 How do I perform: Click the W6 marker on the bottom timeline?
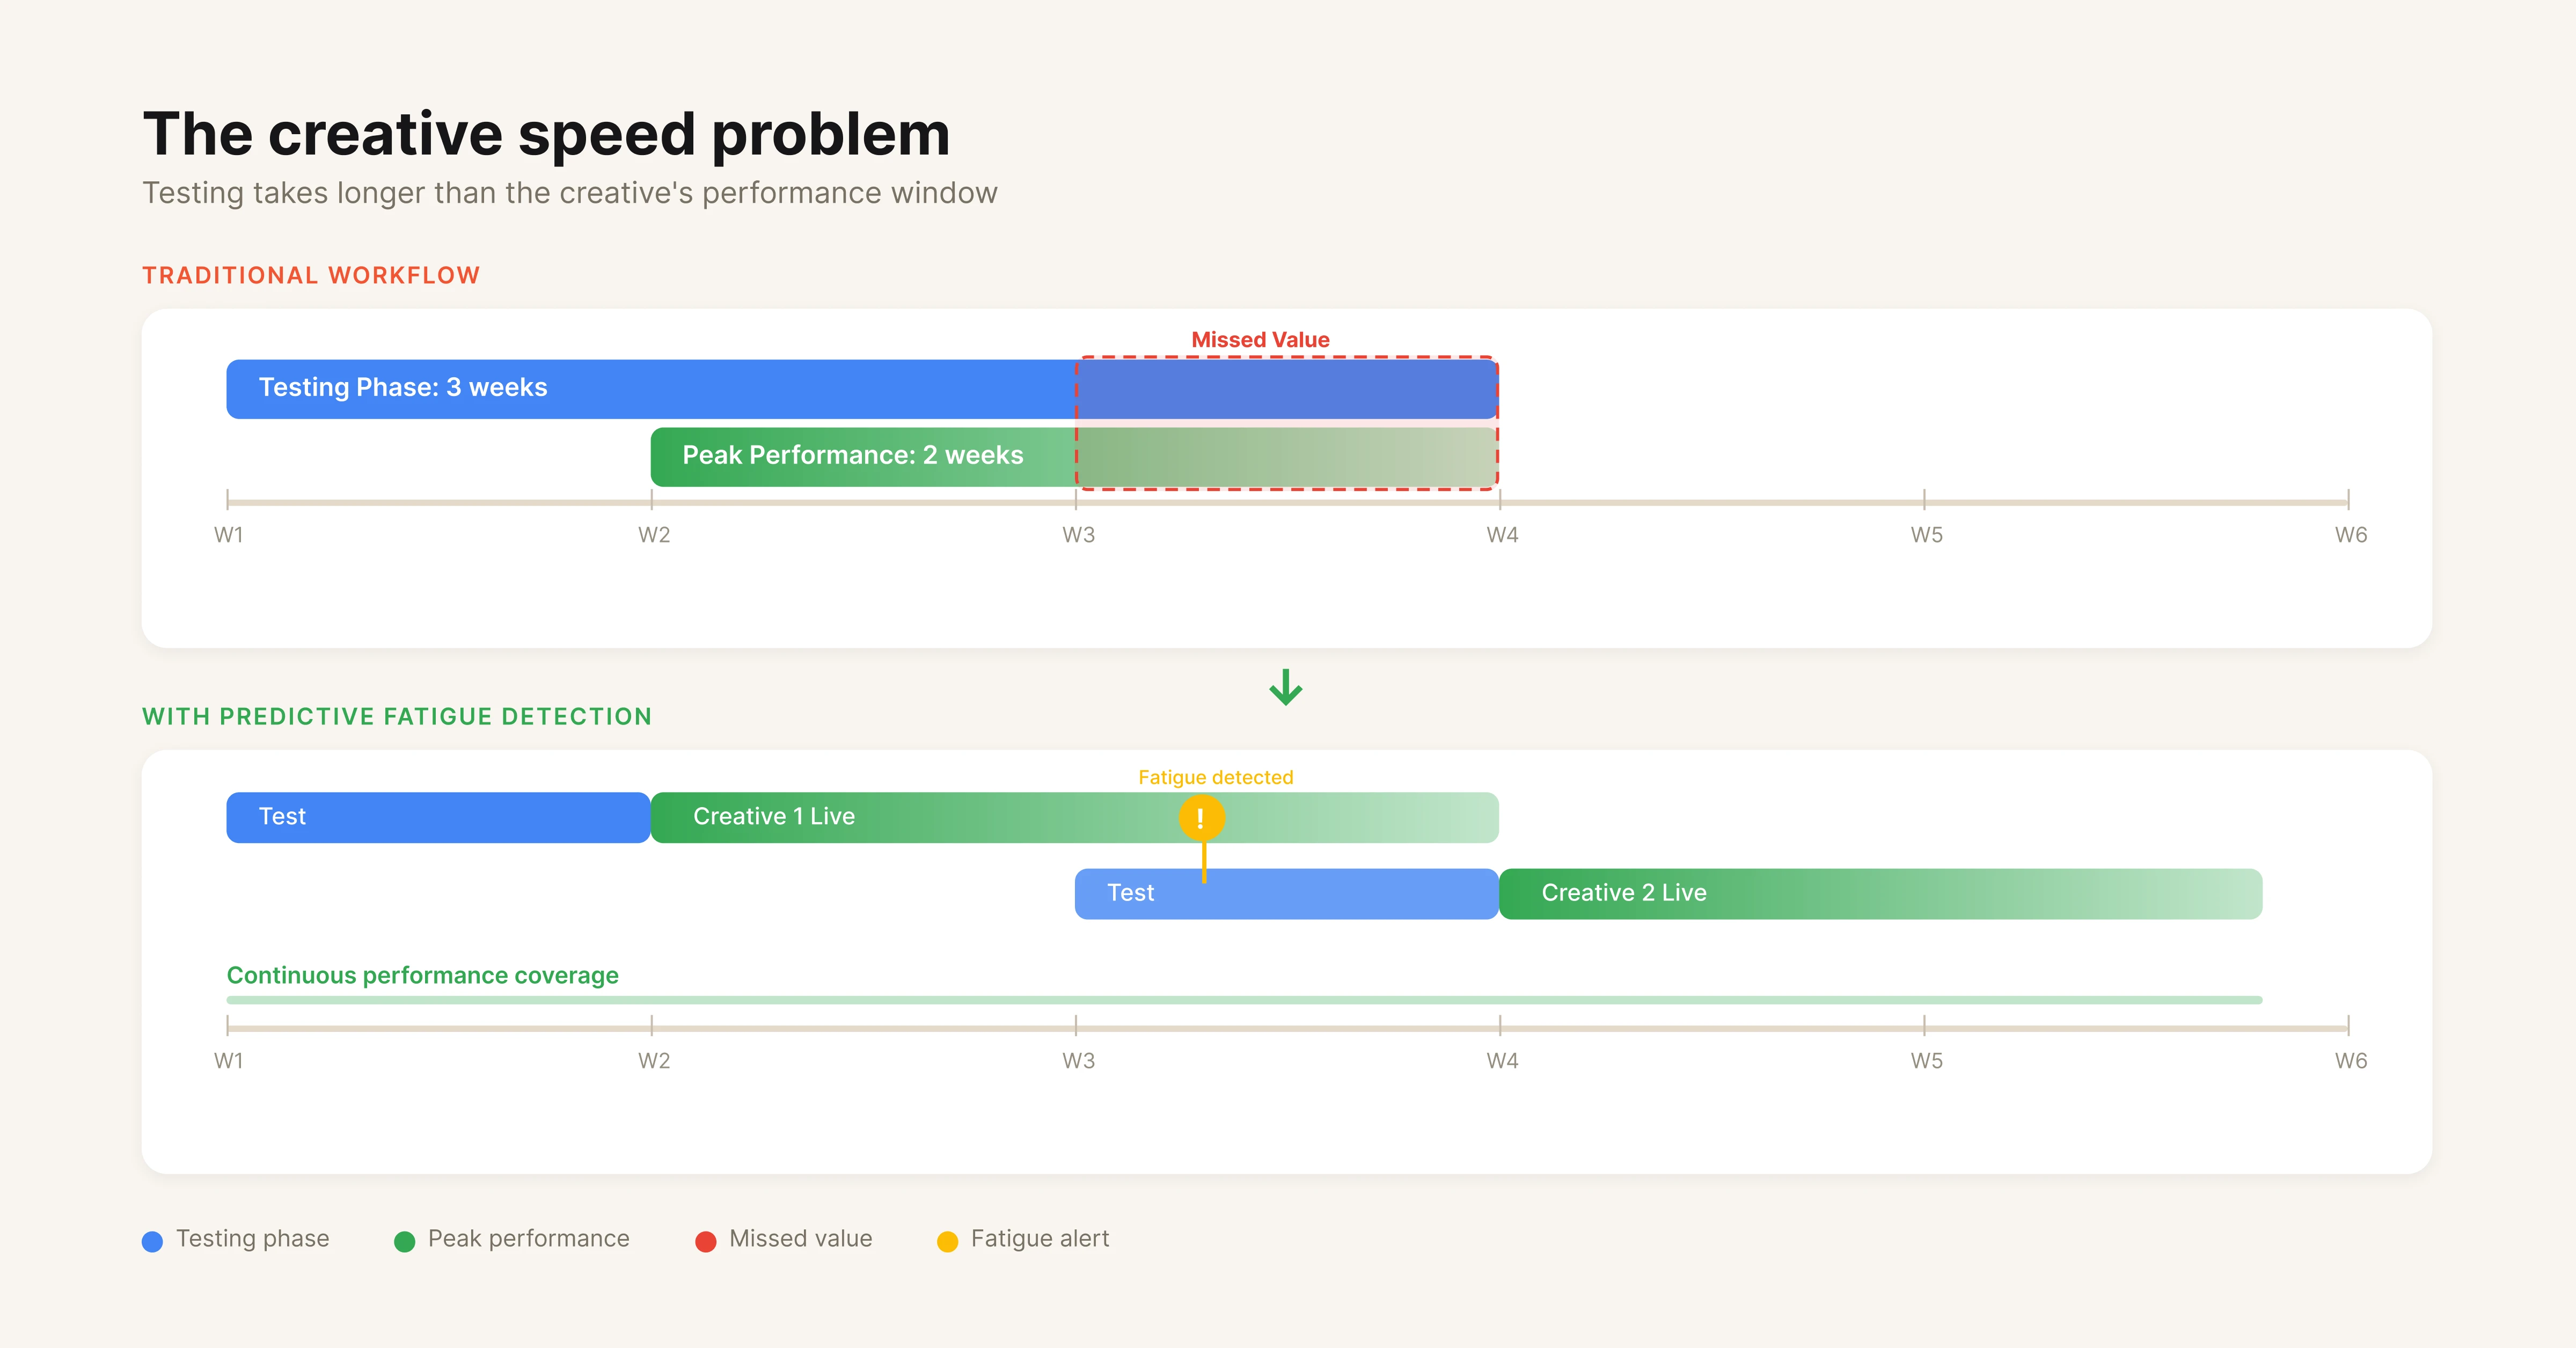(2350, 1061)
